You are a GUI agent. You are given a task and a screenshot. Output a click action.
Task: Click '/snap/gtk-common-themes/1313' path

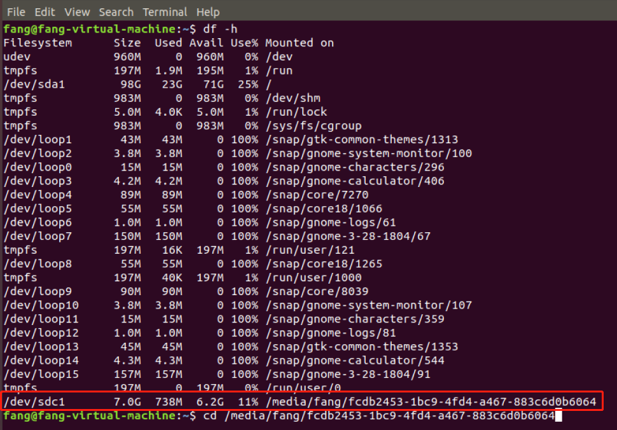362,139
